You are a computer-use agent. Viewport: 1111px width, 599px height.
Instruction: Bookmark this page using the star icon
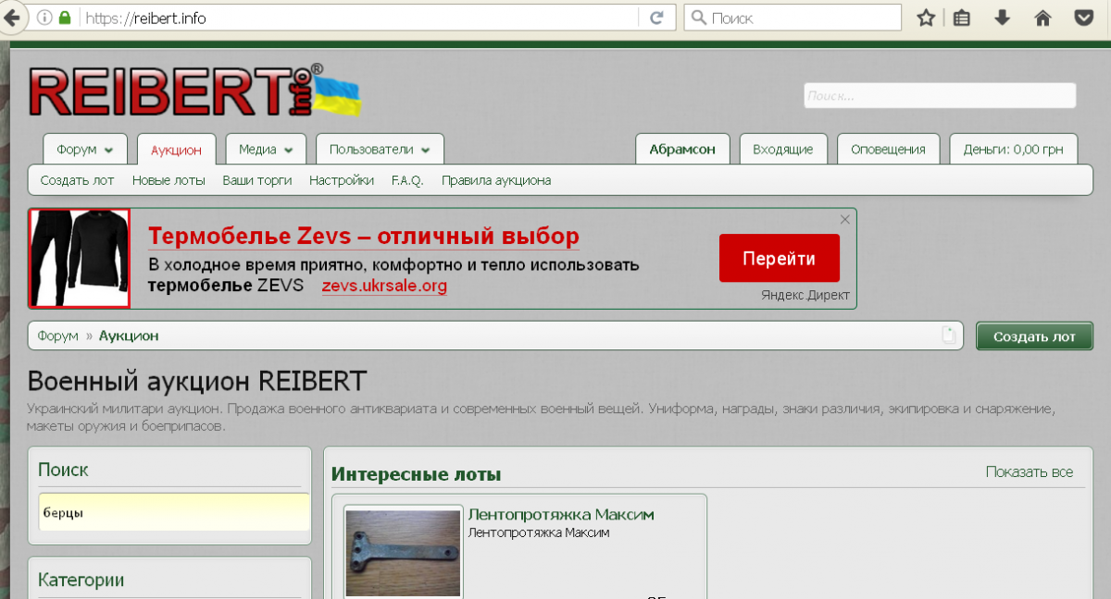(925, 18)
